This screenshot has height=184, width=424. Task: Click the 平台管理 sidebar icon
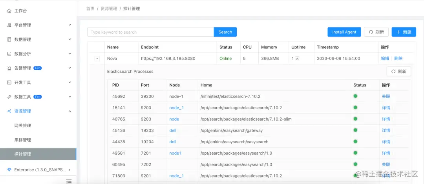9,25
